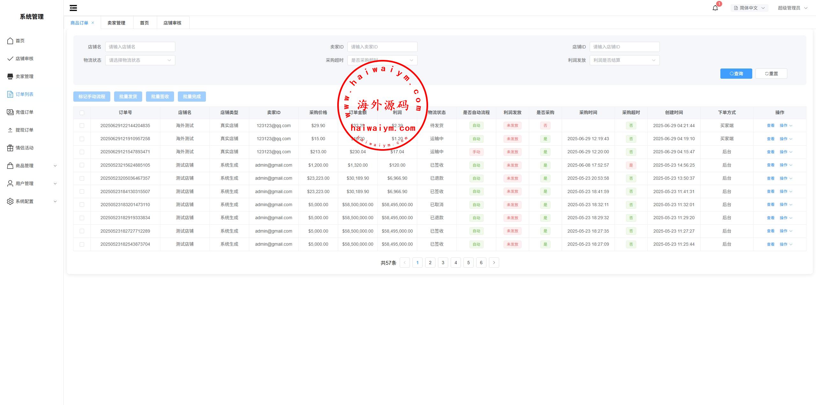
Task: Click the hamburger menu collapse icon
Action: tap(73, 8)
